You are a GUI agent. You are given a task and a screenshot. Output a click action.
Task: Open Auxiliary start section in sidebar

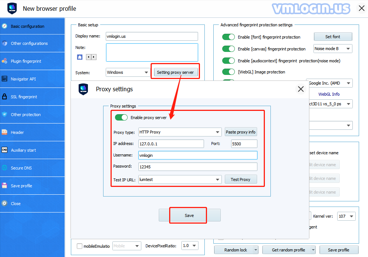click(32, 150)
